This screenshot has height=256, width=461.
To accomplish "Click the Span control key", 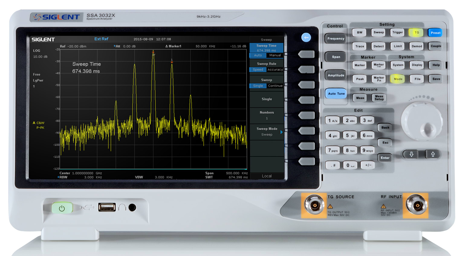I will click(x=336, y=57).
